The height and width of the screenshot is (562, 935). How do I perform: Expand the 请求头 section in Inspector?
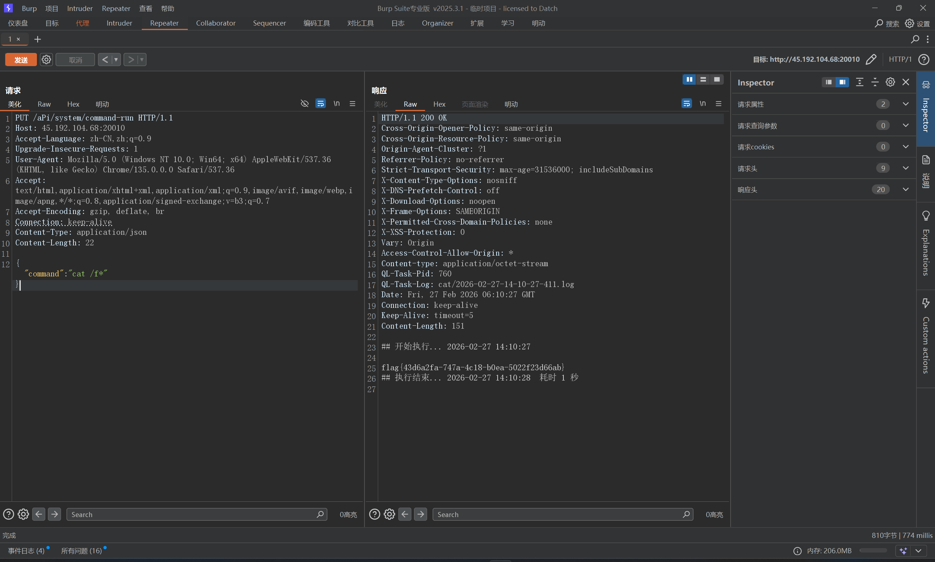[x=905, y=168]
